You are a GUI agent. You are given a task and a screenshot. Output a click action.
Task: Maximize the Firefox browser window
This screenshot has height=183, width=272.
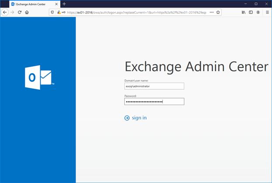click(256, 4)
